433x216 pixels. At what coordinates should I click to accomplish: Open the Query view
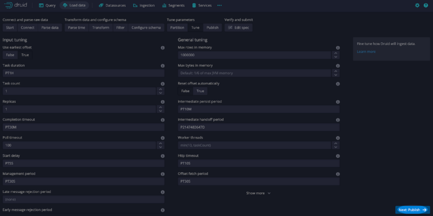point(47,5)
